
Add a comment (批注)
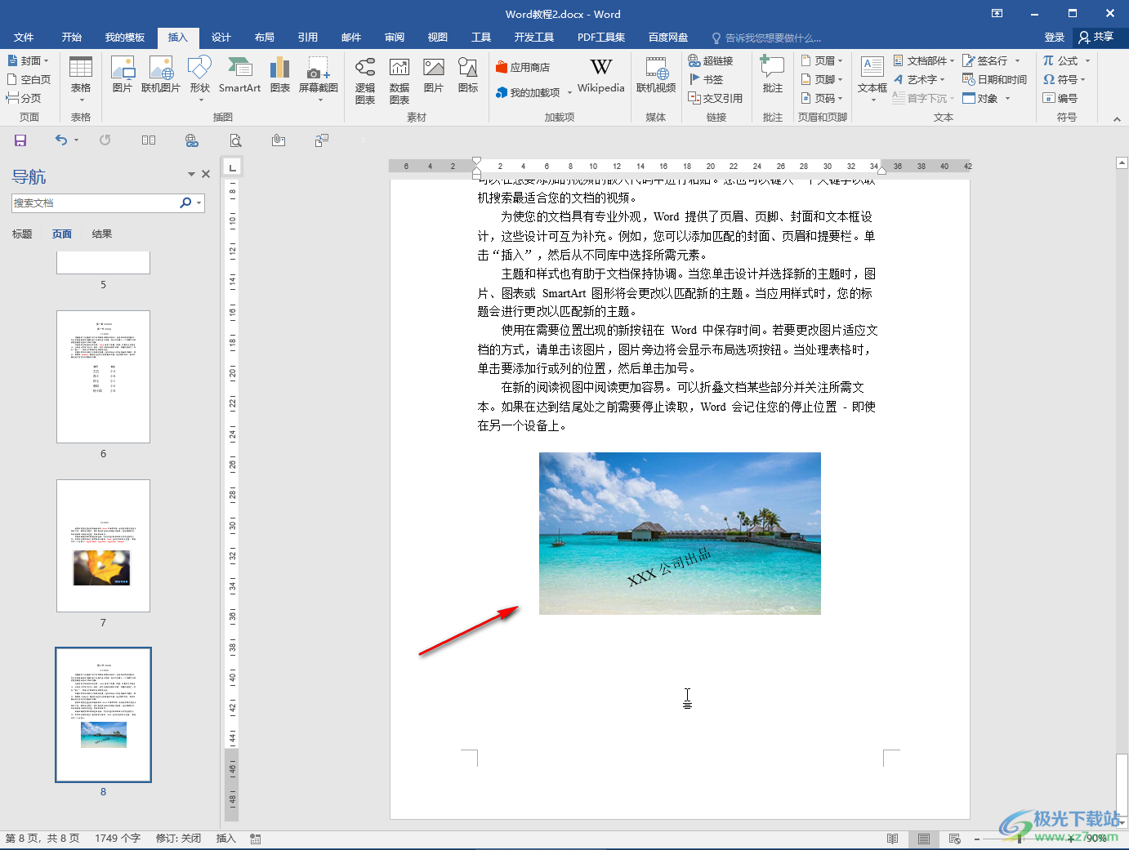[x=773, y=75]
